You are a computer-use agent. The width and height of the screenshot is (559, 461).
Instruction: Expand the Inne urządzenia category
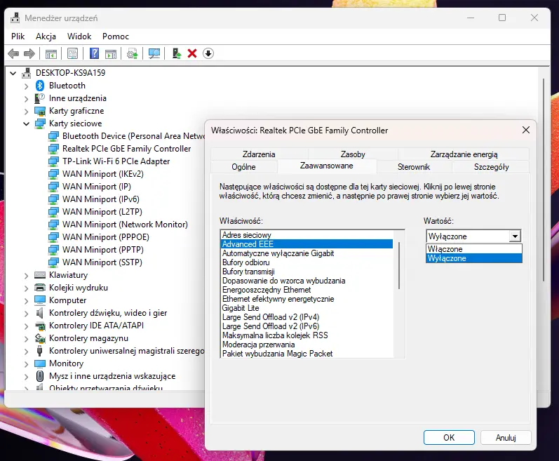(26, 98)
